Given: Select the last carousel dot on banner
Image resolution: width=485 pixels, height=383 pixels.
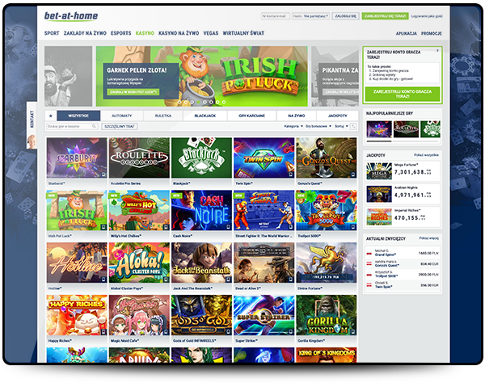Looking at the screenshot, I should 224,102.
